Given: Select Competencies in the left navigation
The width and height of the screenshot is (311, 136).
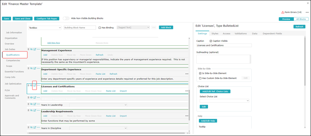Looking at the screenshot, I should tap(13, 60).
